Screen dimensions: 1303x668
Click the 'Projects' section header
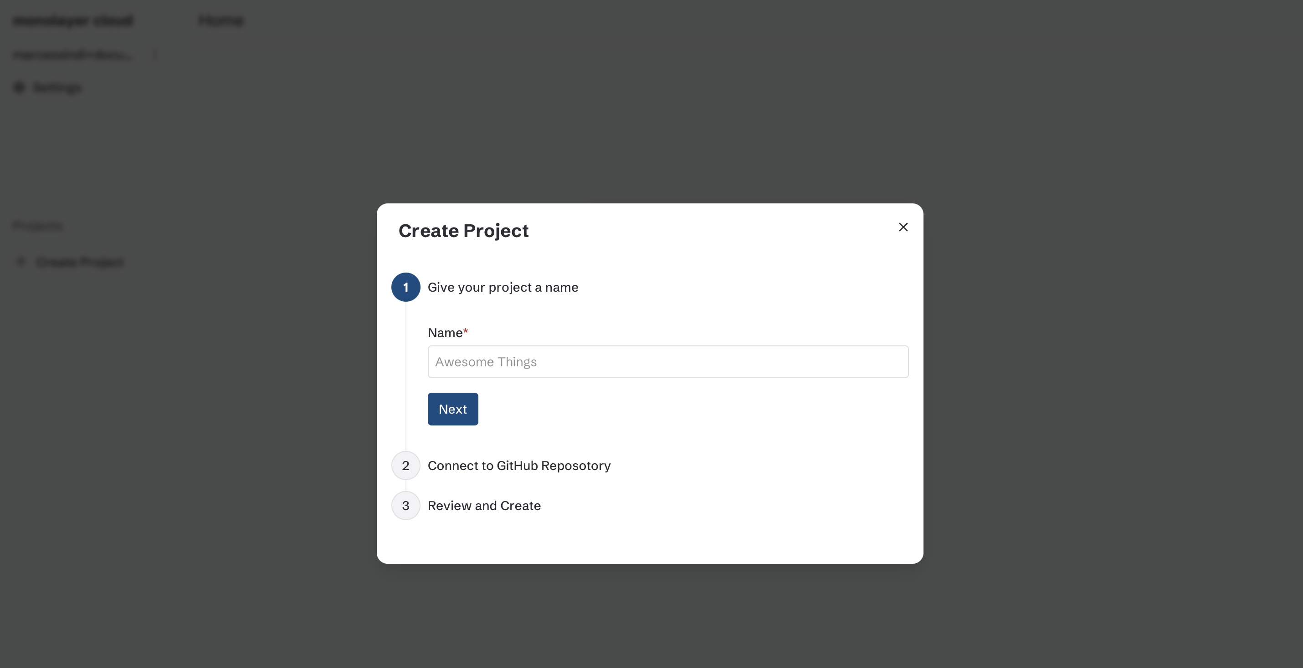coord(37,225)
